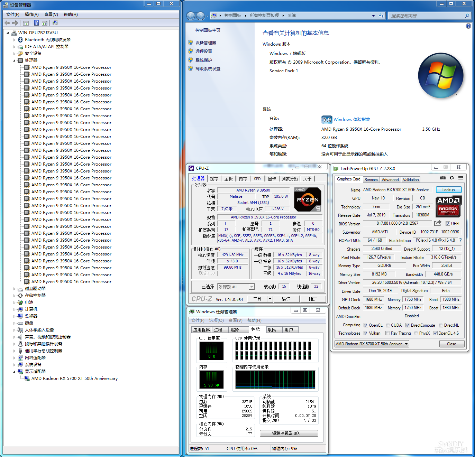Toggle the DirectCompute checkbox
Image resolution: width=475 pixels, height=457 pixels.
(408, 325)
